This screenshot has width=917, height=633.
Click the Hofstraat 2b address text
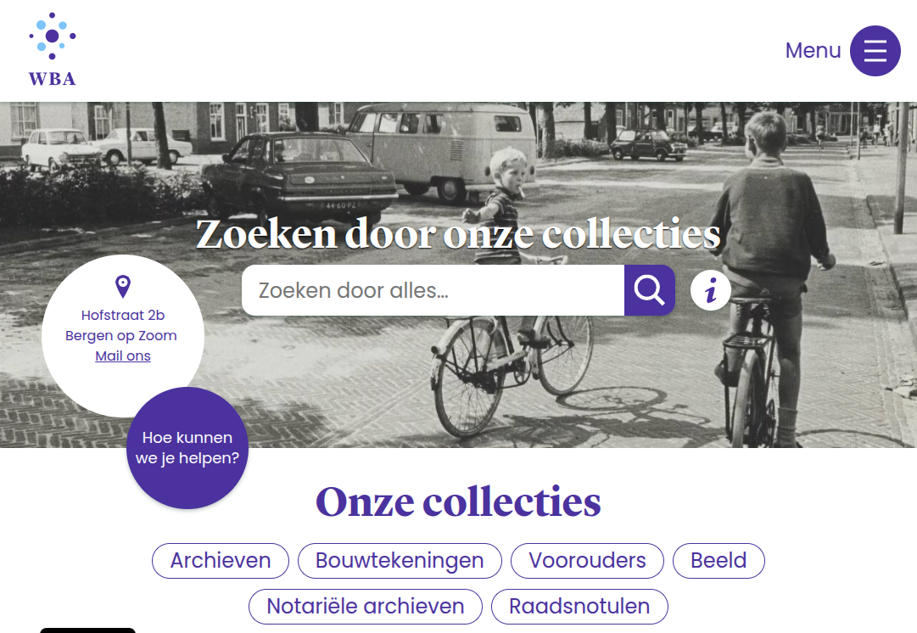click(x=123, y=316)
